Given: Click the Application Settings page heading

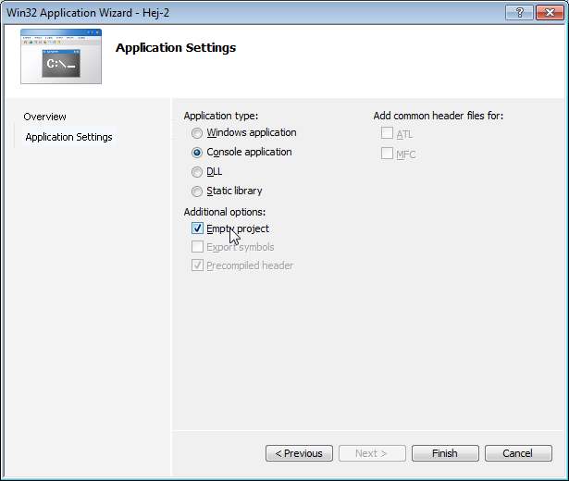Looking at the screenshot, I should pos(176,48).
